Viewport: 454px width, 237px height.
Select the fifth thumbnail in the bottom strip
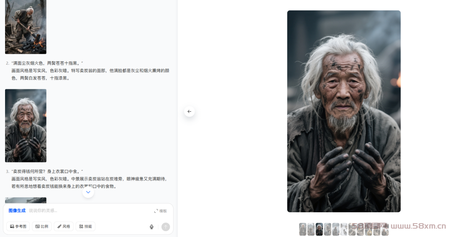point(335,229)
